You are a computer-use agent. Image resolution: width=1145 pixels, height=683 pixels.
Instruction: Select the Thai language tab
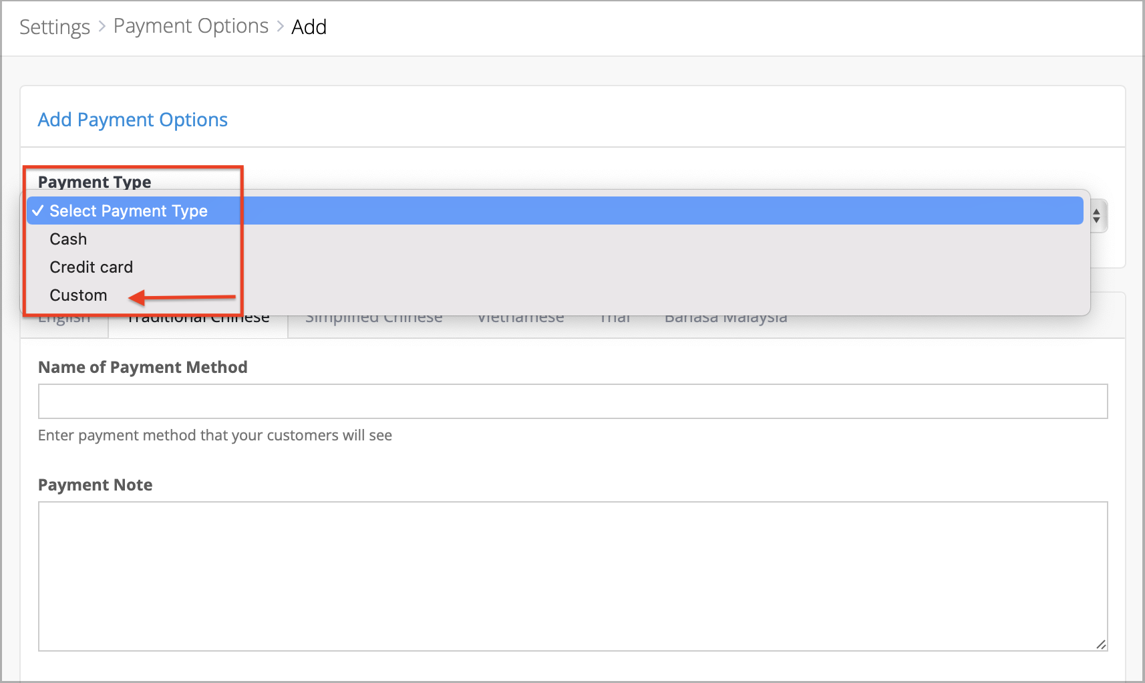click(x=614, y=317)
